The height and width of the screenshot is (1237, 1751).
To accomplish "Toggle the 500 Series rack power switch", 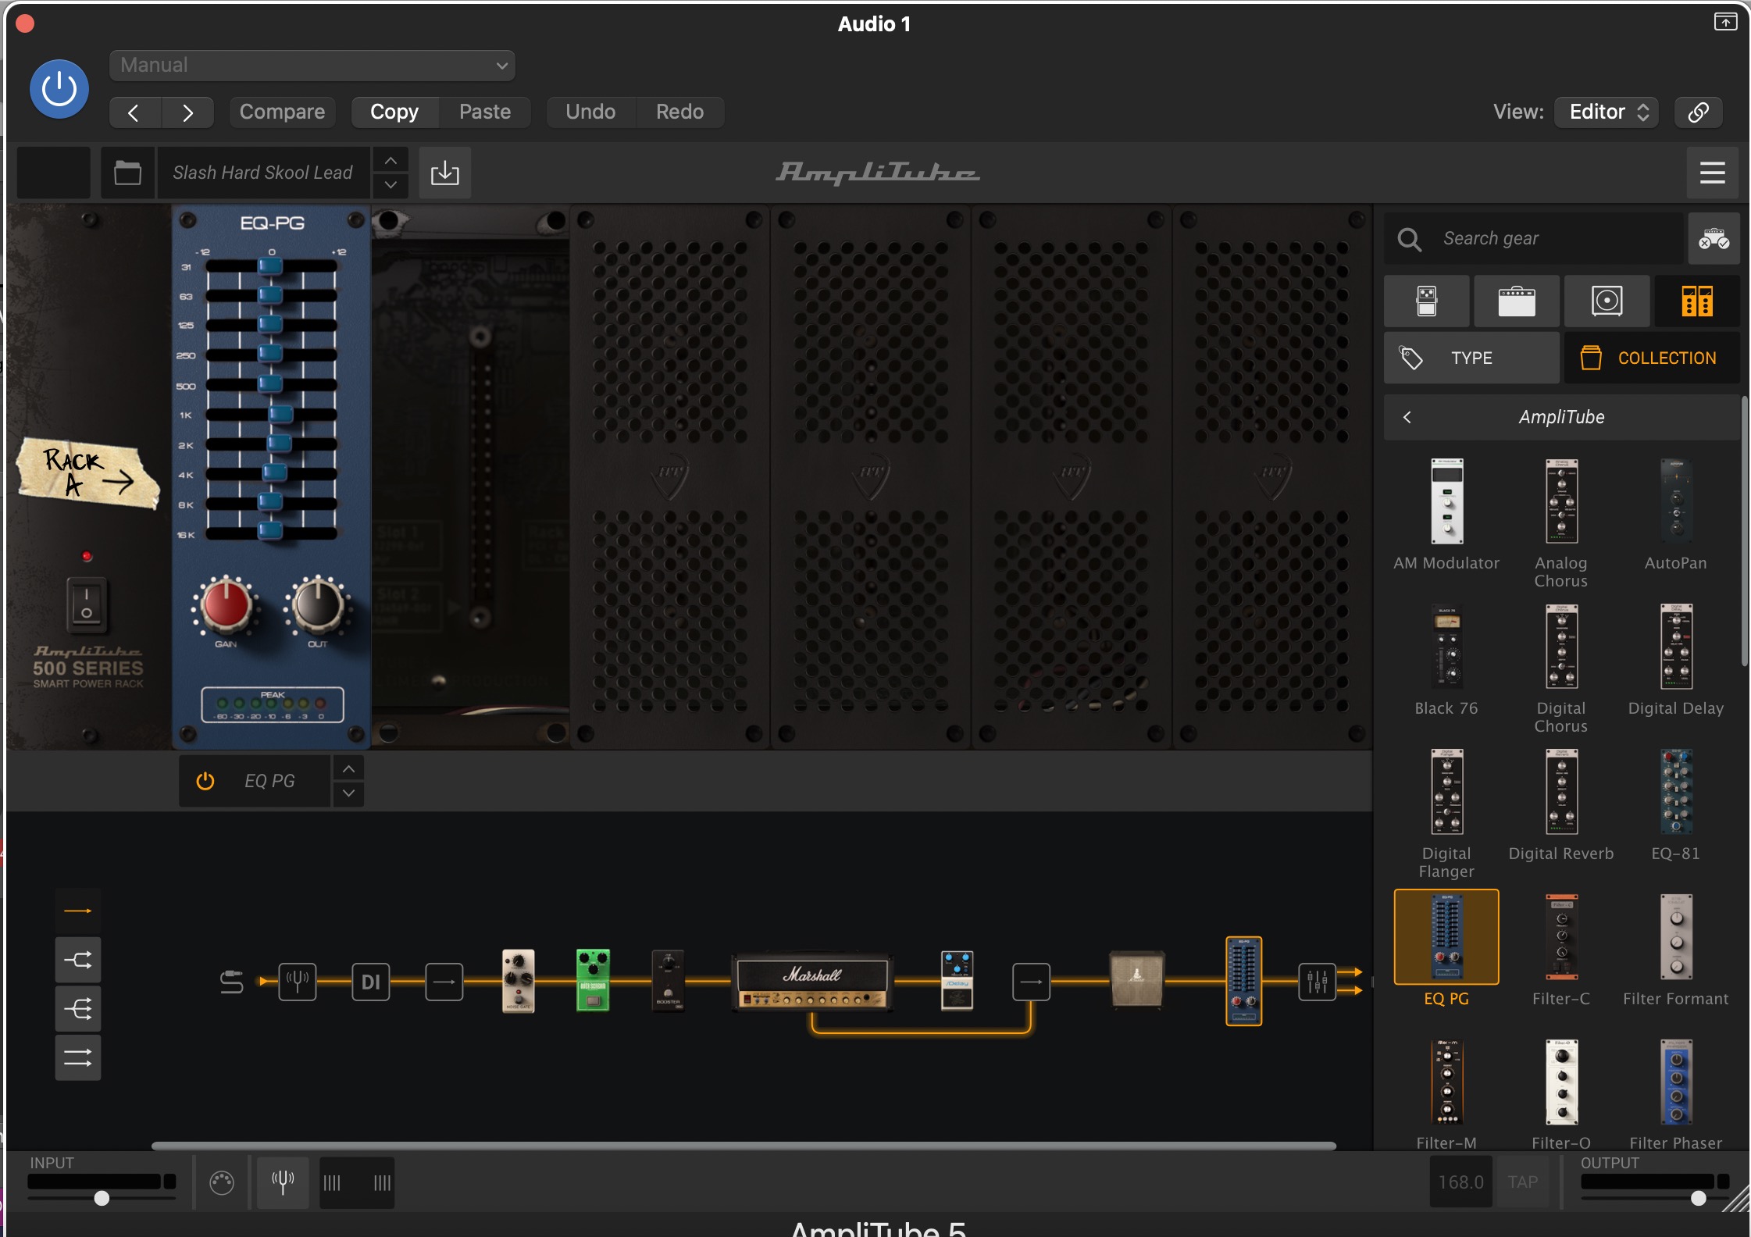I will [x=87, y=604].
